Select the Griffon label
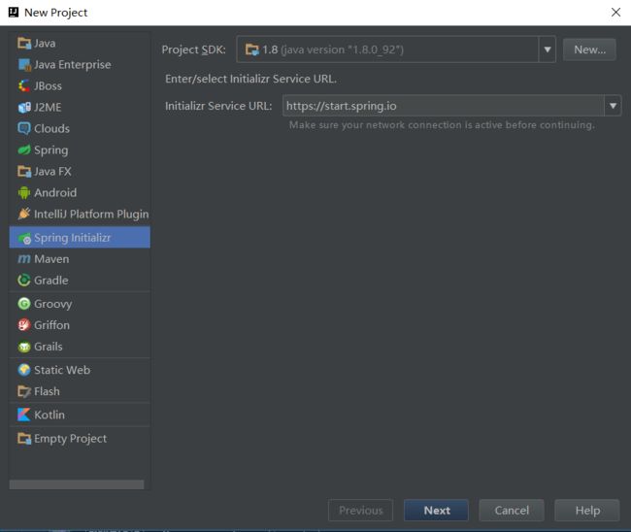This screenshot has height=532, width=631. tap(51, 325)
